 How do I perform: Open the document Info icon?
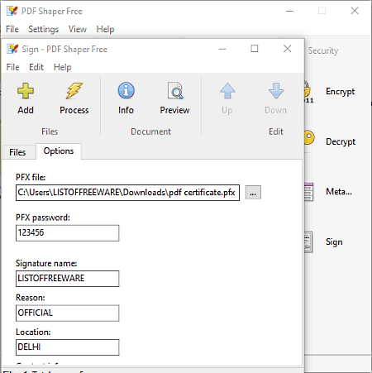click(126, 91)
